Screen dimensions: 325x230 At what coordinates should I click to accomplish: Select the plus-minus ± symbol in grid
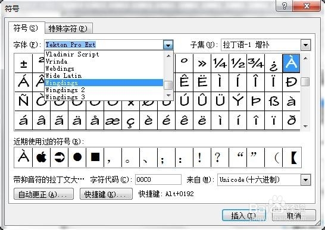24,64
